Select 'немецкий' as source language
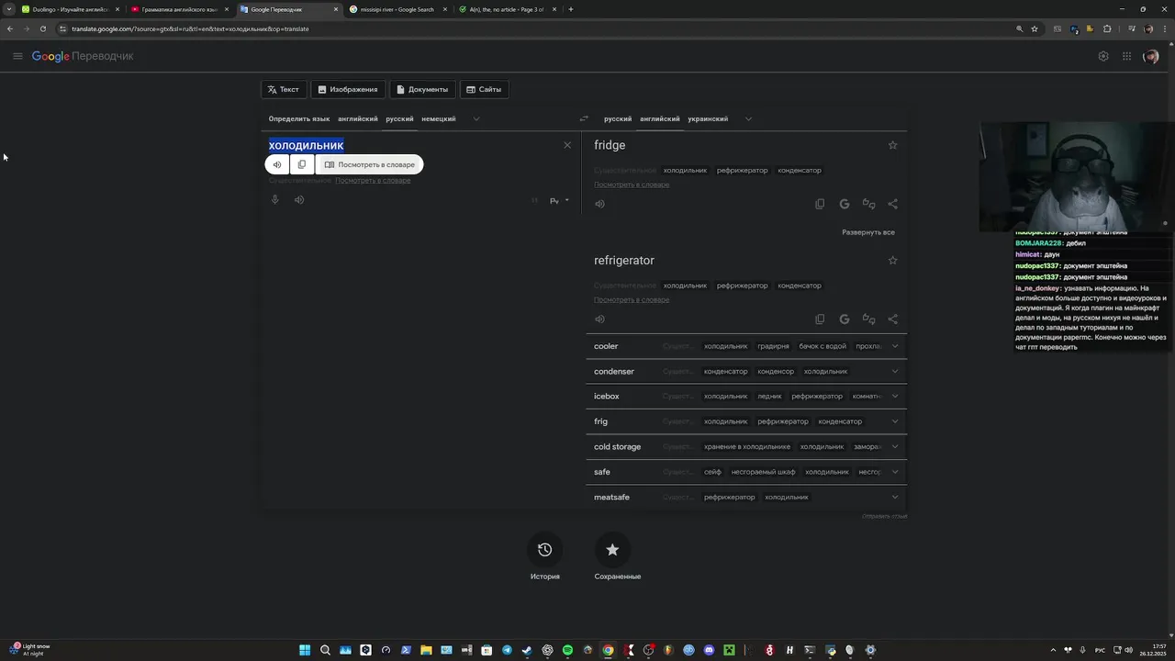Image resolution: width=1175 pixels, height=661 pixels. pos(439,118)
